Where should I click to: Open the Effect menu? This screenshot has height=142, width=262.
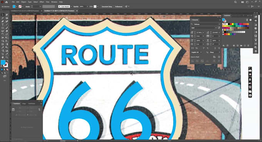click(x=42, y=2)
